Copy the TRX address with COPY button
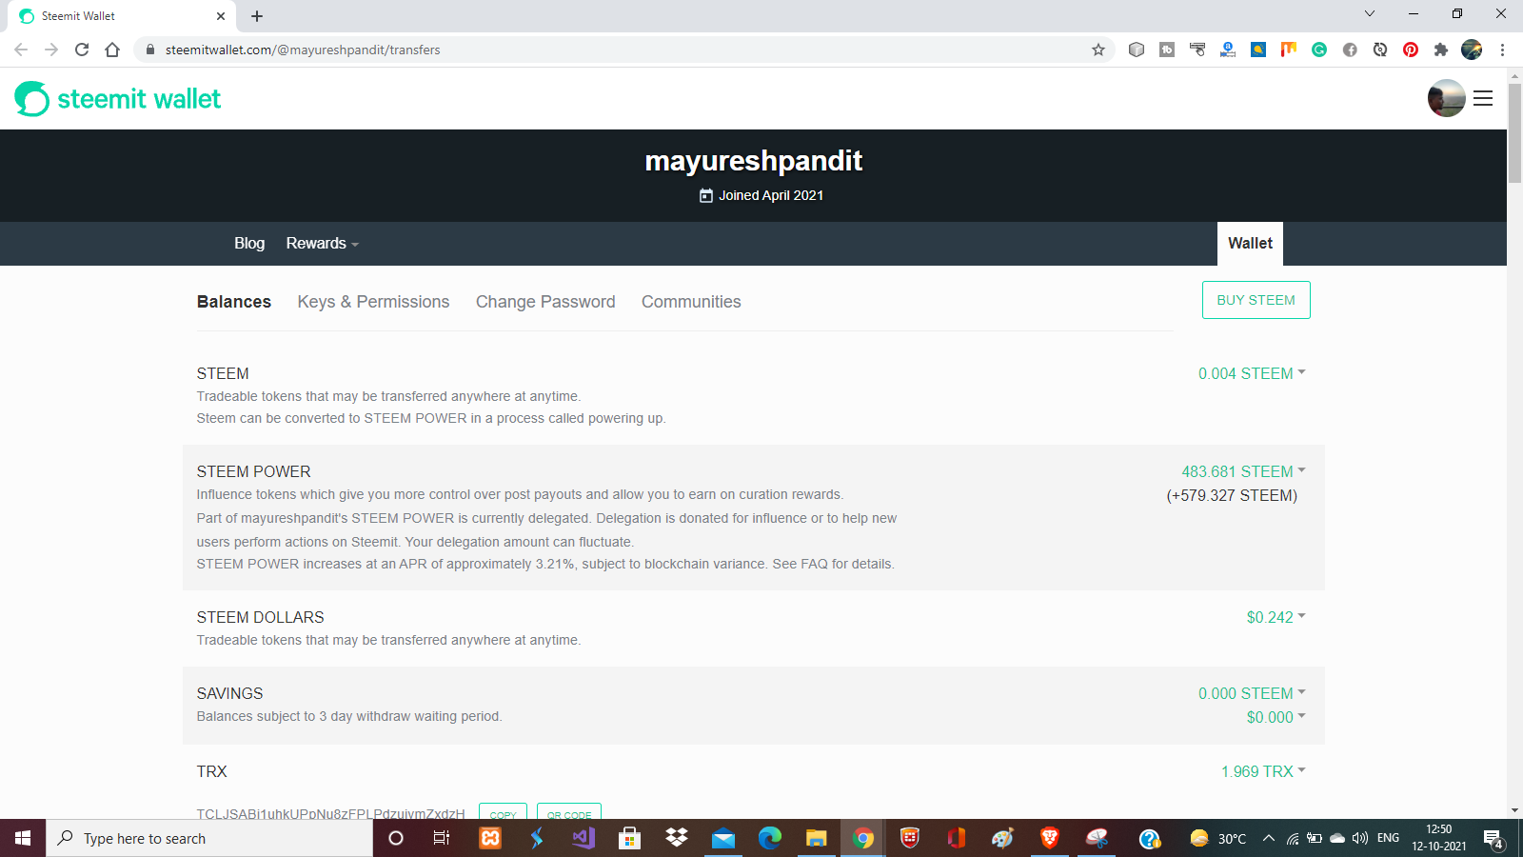The height and width of the screenshot is (857, 1523). [503, 811]
